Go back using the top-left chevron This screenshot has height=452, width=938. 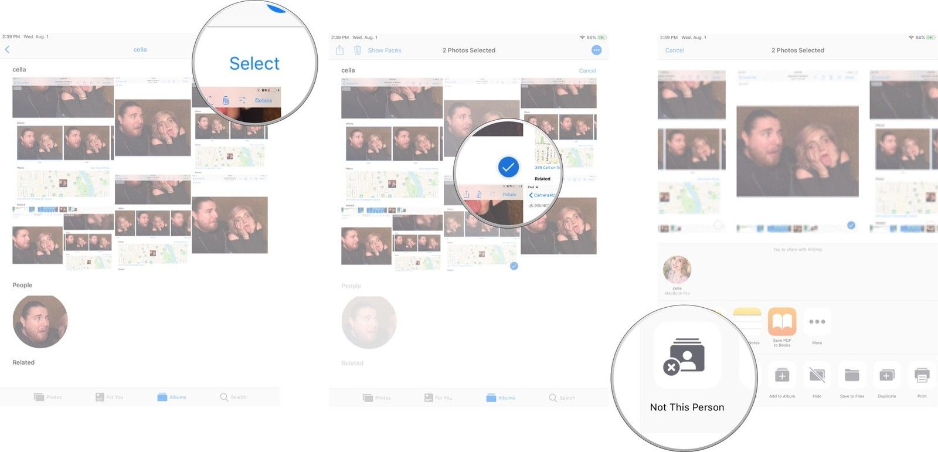pos(7,50)
